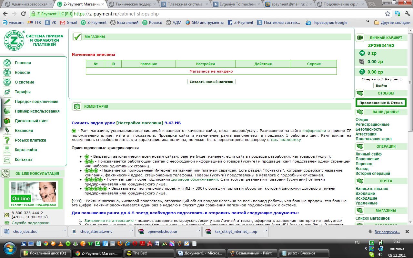
Task: Open договора обслуживания link
Action: pyautogui.click(x=195, y=179)
